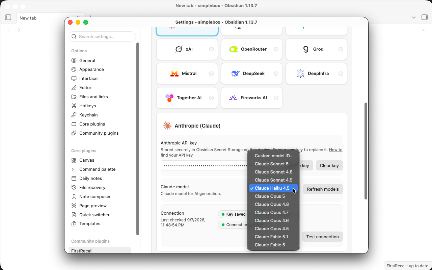Choose Custom model ID... option

coord(273,156)
